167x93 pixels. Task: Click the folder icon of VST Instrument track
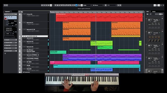pos(20,72)
